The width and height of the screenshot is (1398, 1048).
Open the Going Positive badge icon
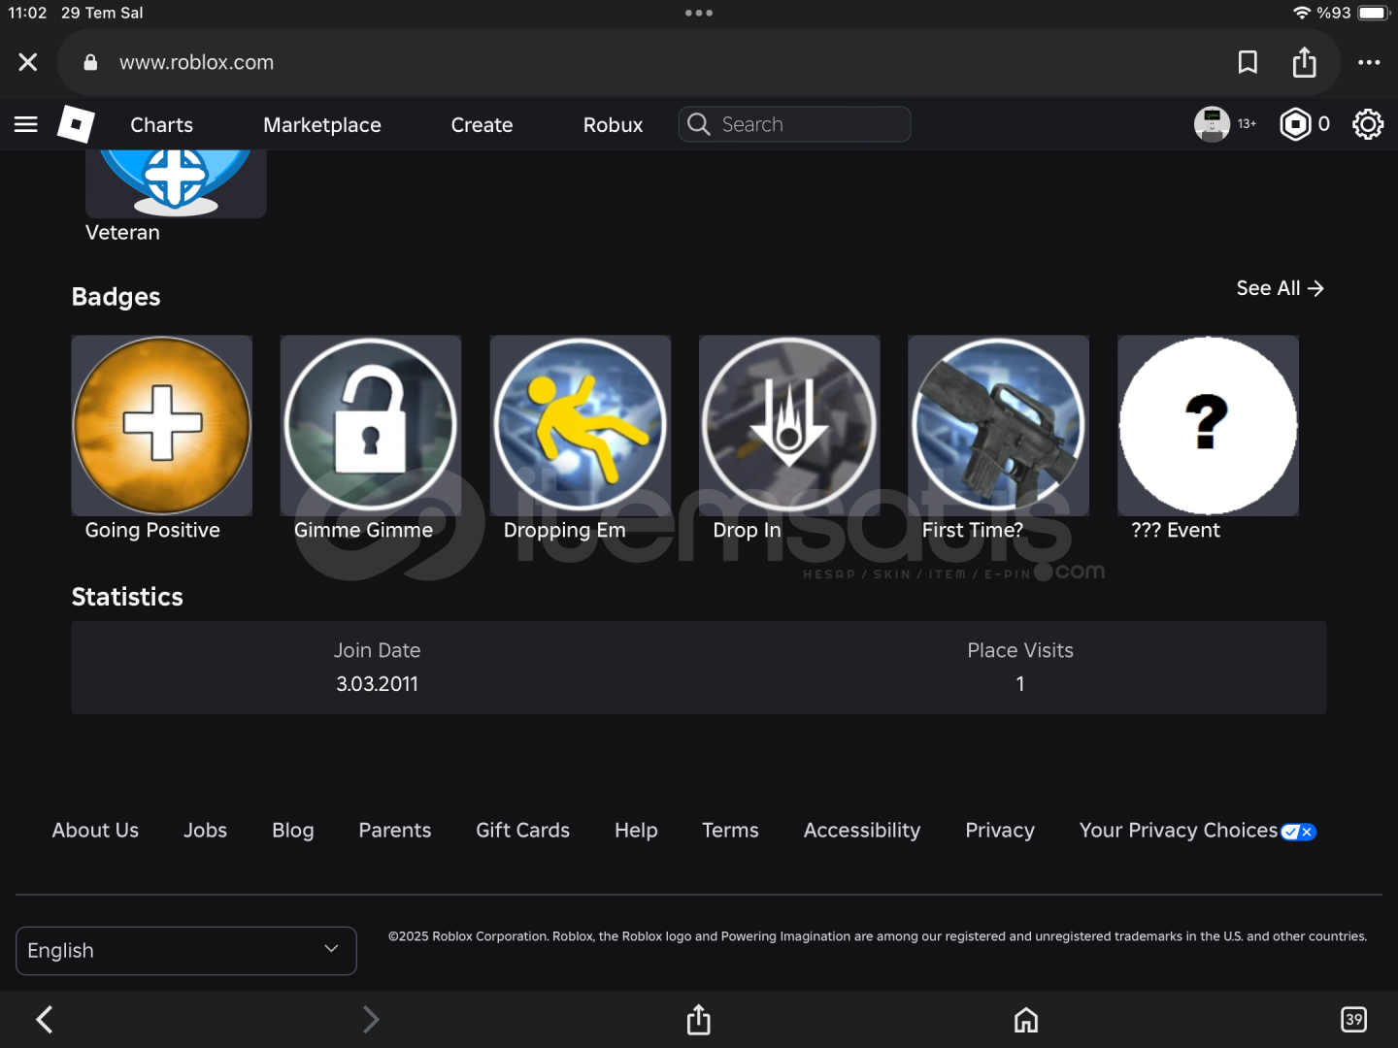(x=162, y=426)
